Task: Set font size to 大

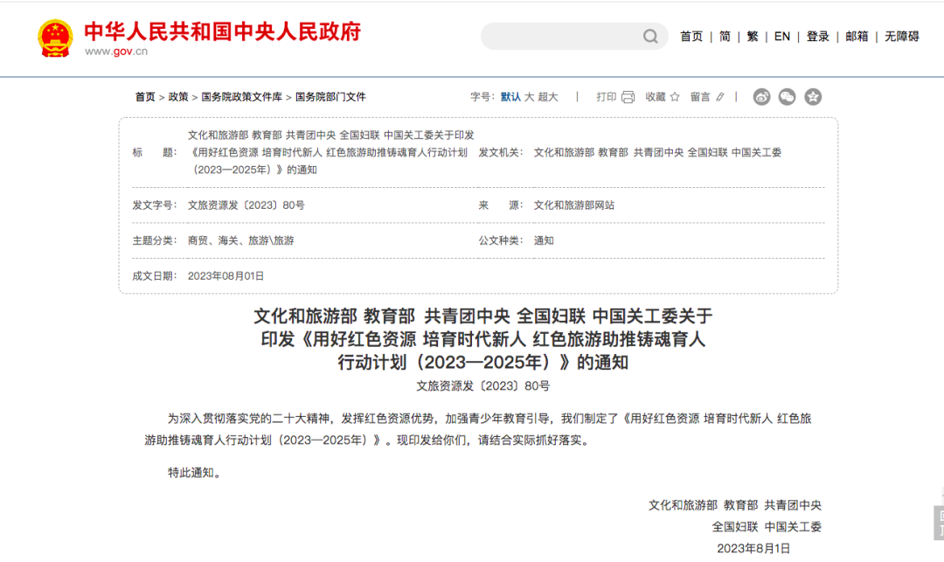Action: (x=529, y=97)
